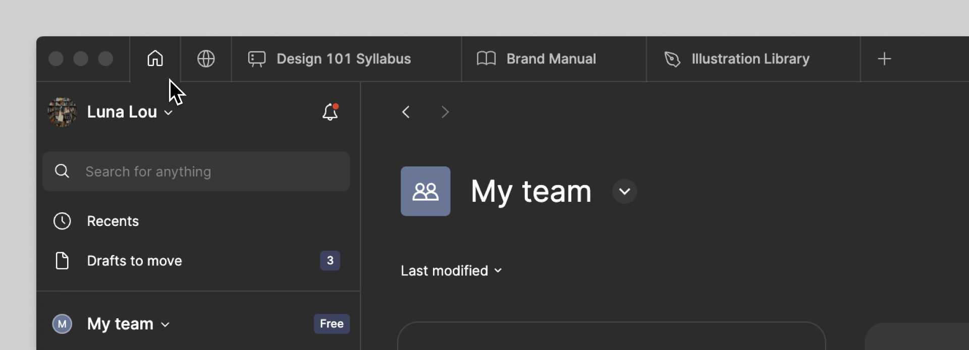Click the Free plan badge
The image size is (969, 350).
[332, 324]
